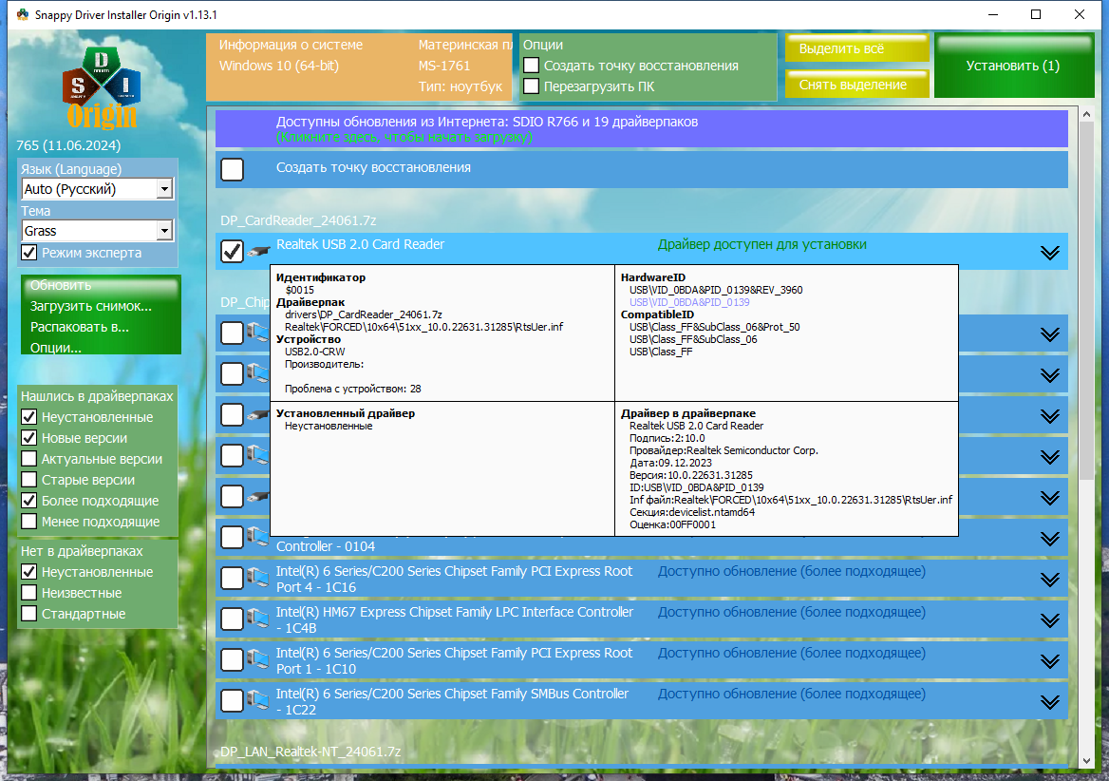Viewport: 1109px width, 781px height.
Task: Click the Intel(R) HM67 Express Chipset Family LPC driver name
Action: 454,619
